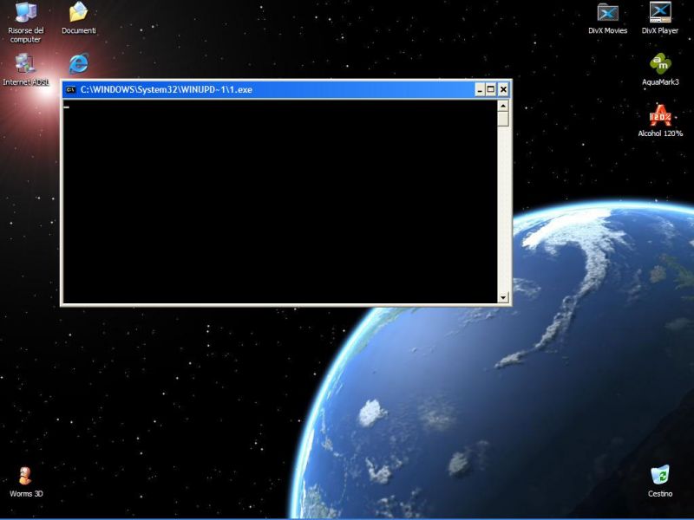
Task: Click the console scrollbar down arrow
Action: point(503,297)
